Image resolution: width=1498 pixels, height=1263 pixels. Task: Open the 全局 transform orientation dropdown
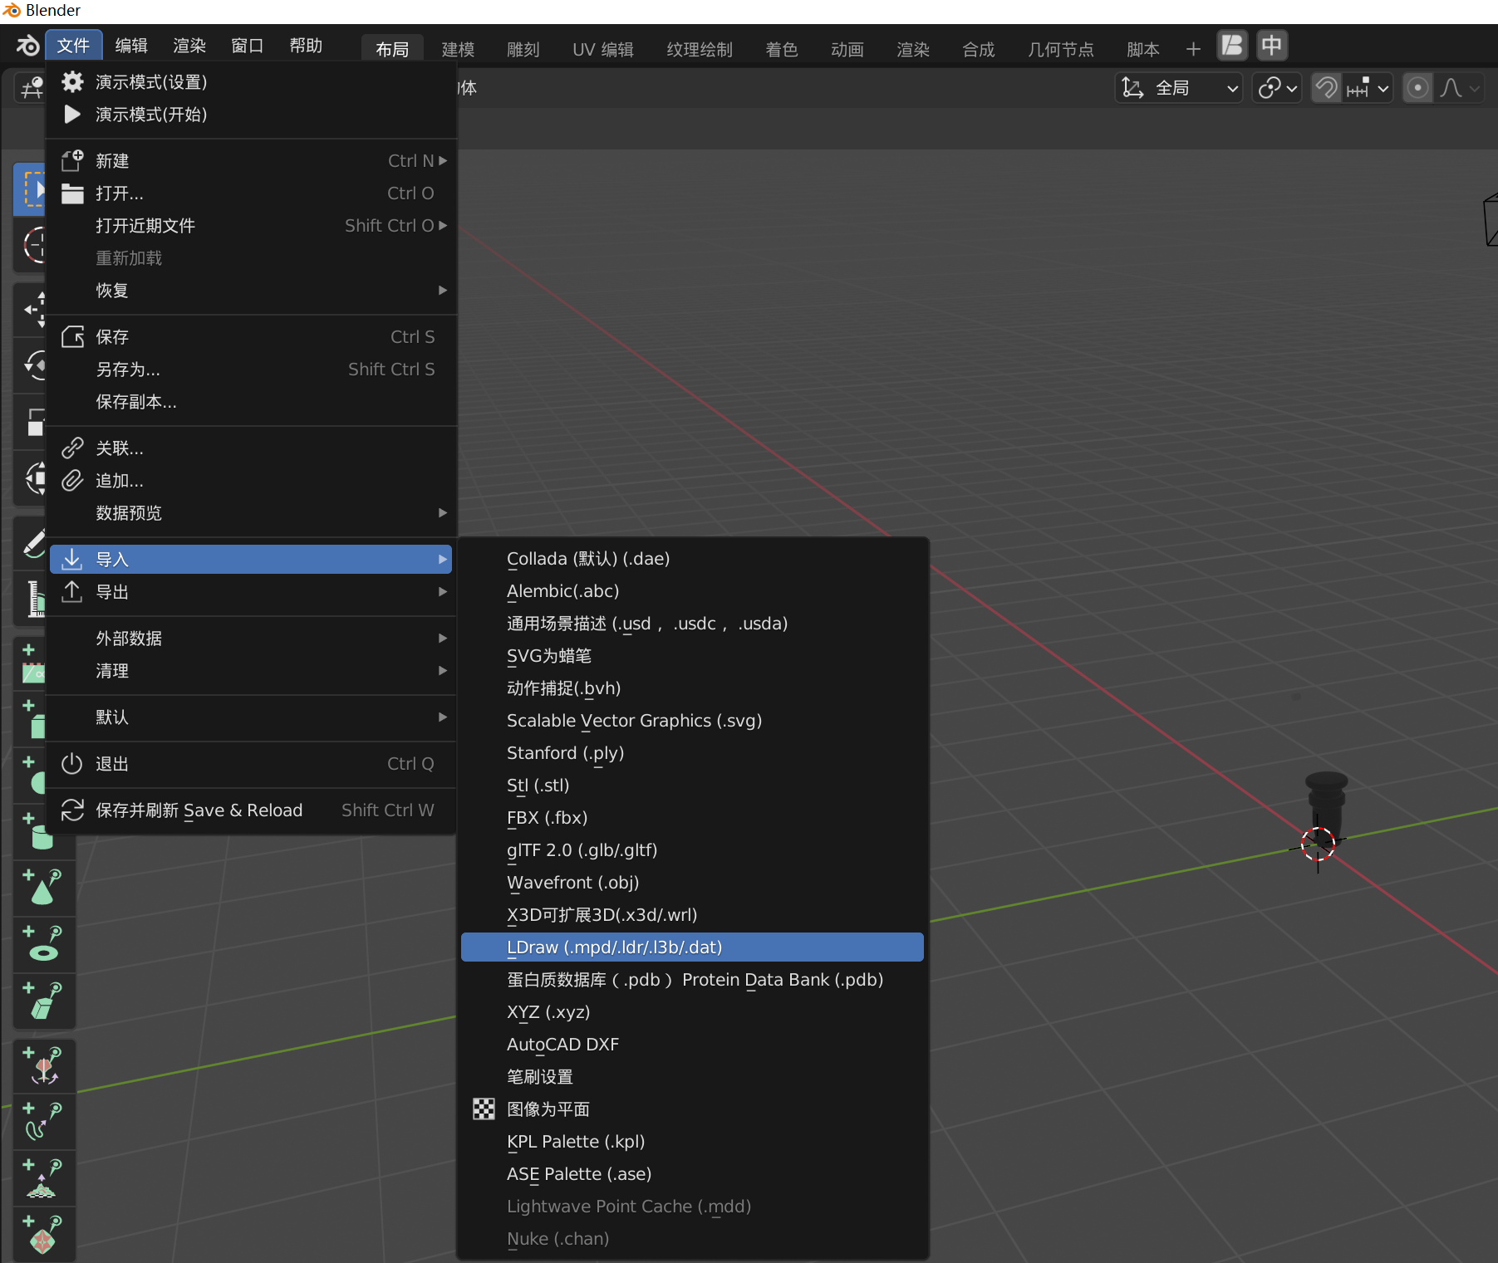[1178, 88]
